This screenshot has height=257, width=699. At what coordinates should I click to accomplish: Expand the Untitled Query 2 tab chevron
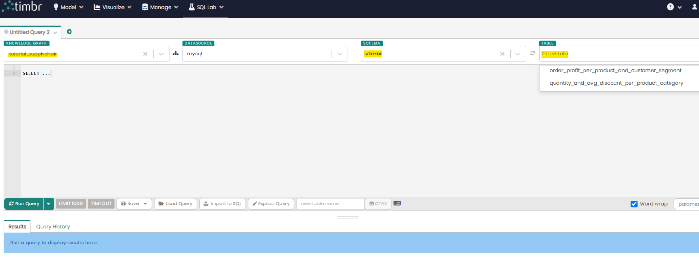click(55, 32)
